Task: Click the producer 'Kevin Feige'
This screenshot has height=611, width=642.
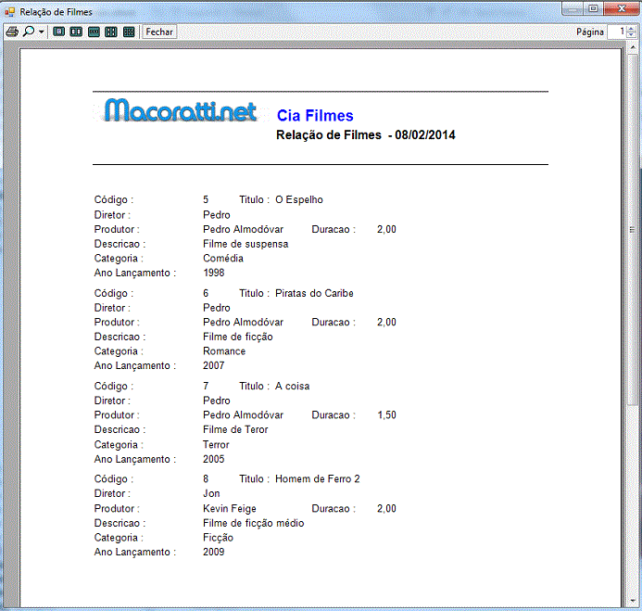Action: pyautogui.click(x=230, y=509)
